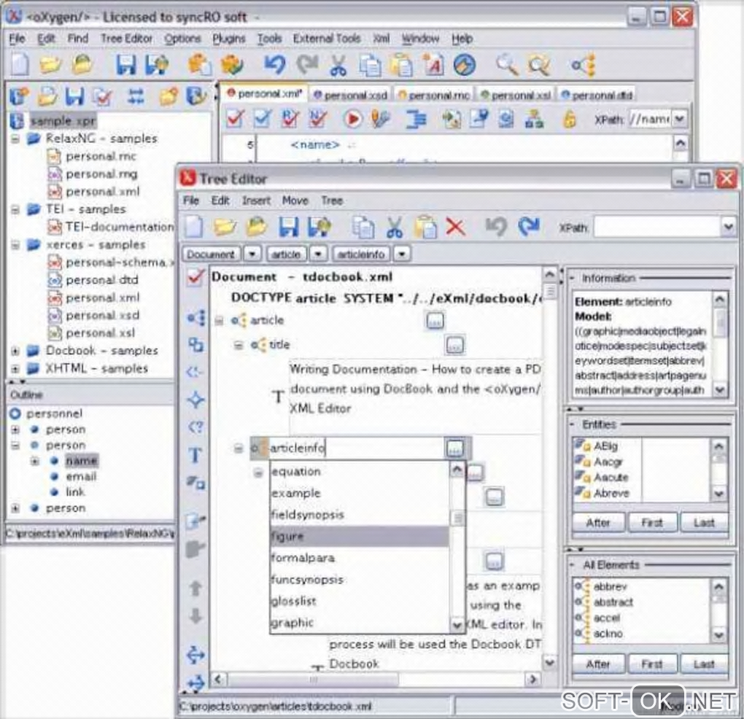This screenshot has width=744, height=719.
Task: Select personal.dtd in xerces samples
Action: (x=102, y=280)
